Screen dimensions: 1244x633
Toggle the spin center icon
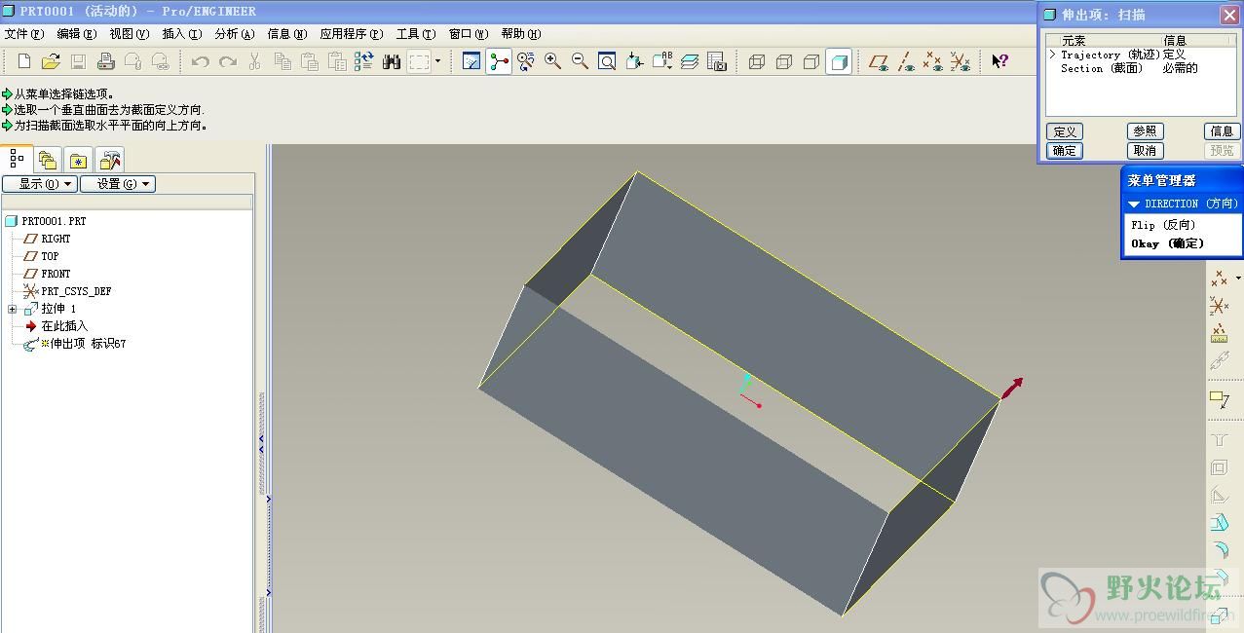point(499,61)
